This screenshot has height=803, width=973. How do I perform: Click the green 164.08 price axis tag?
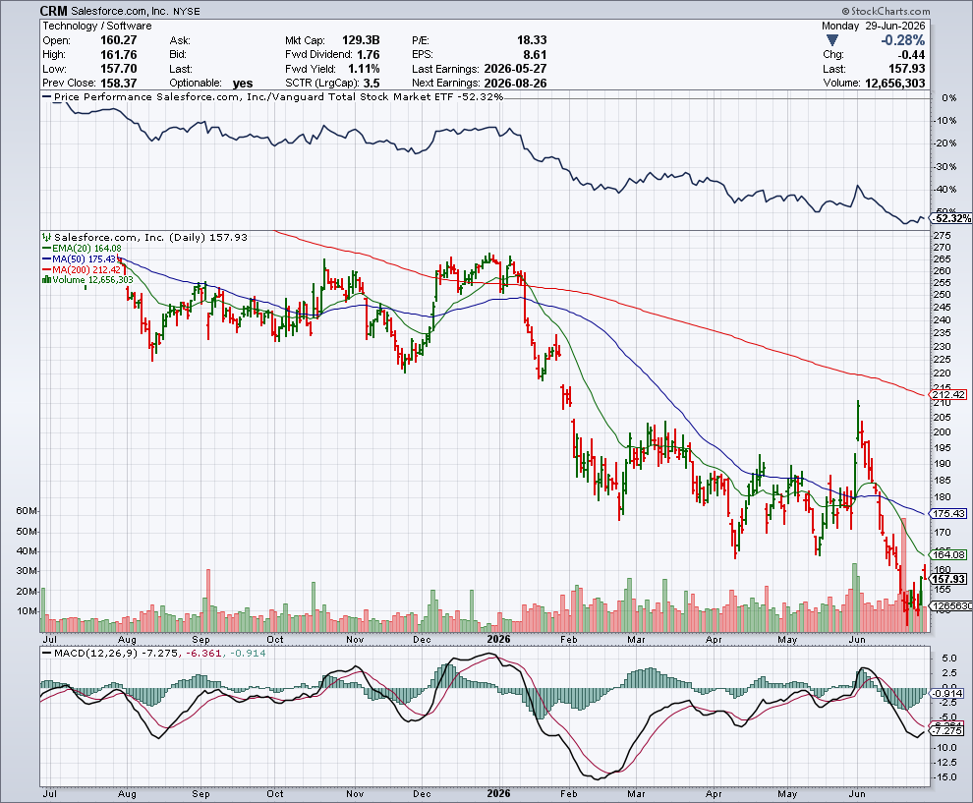948,554
